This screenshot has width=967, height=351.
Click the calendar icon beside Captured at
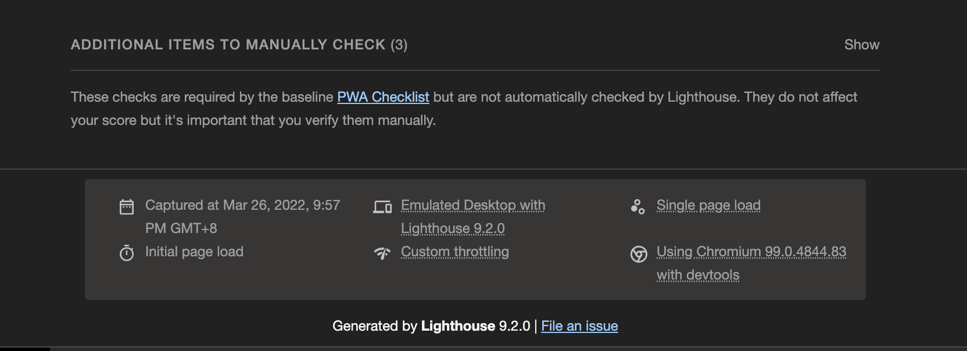127,207
